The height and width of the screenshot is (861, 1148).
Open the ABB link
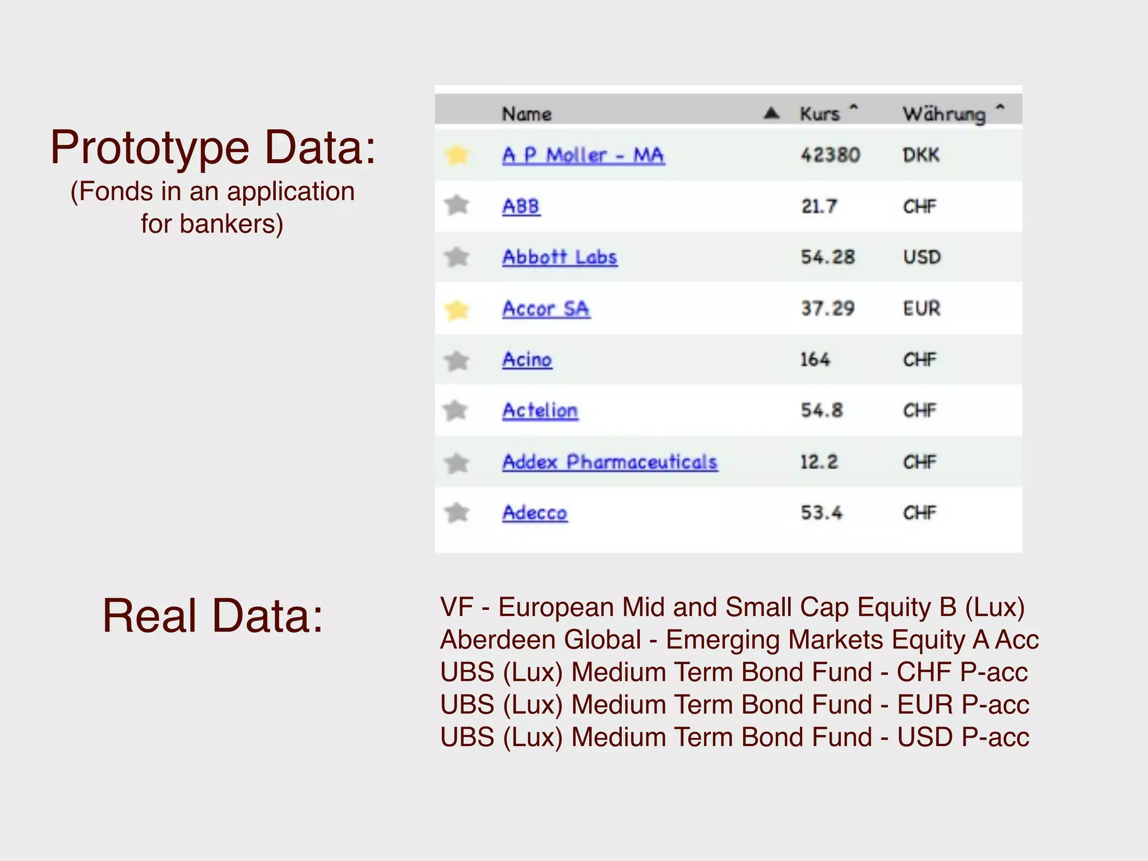point(521,206)
